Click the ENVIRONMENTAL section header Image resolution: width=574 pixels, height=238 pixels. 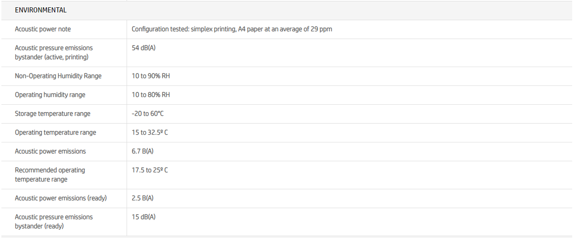coord(41,10)
